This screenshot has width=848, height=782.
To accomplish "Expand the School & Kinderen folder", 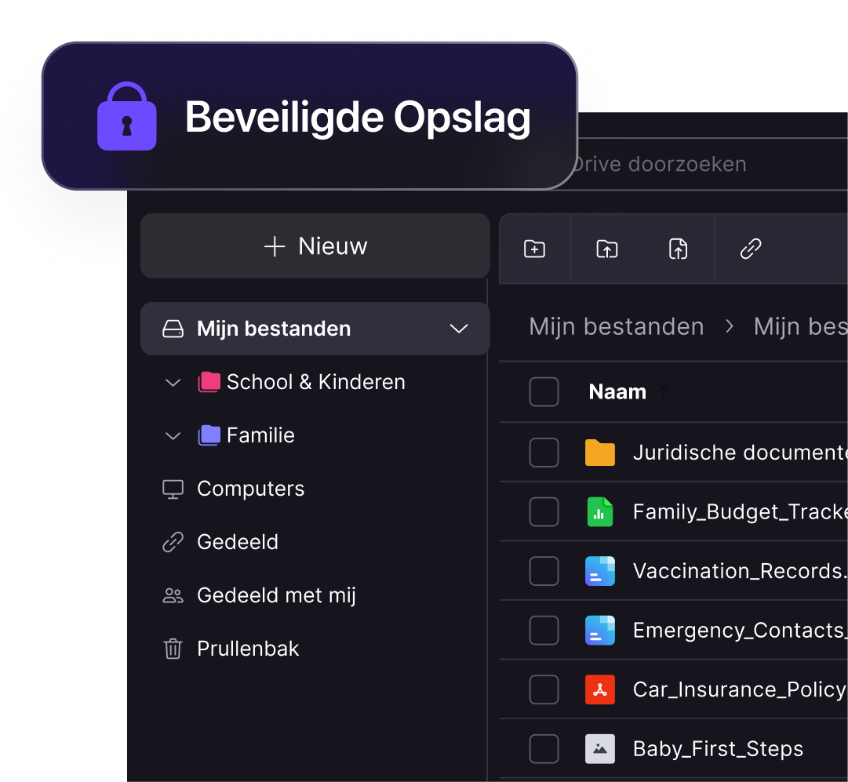I will pyautogui.click(x=173, y=382).
